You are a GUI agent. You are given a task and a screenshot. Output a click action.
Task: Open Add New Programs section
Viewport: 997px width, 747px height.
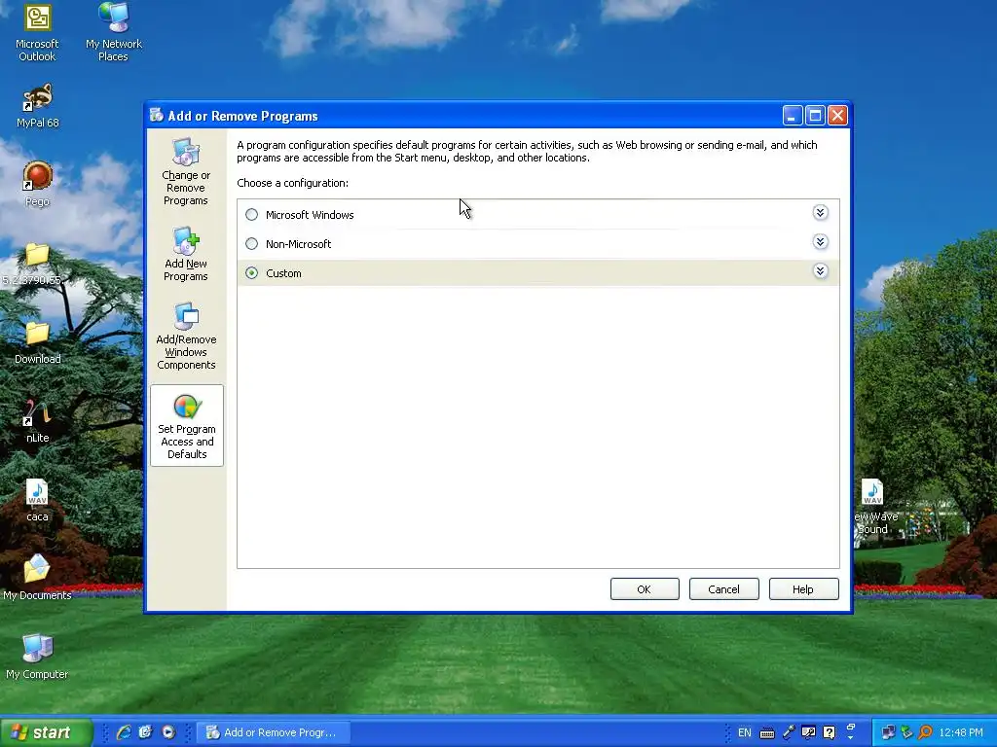pos(186,254)
